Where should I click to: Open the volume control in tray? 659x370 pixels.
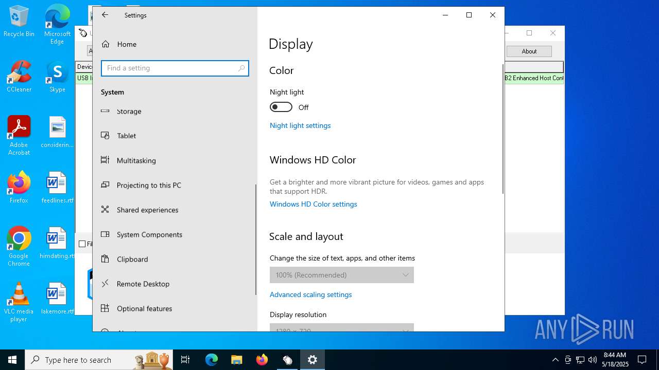point(593,360)
